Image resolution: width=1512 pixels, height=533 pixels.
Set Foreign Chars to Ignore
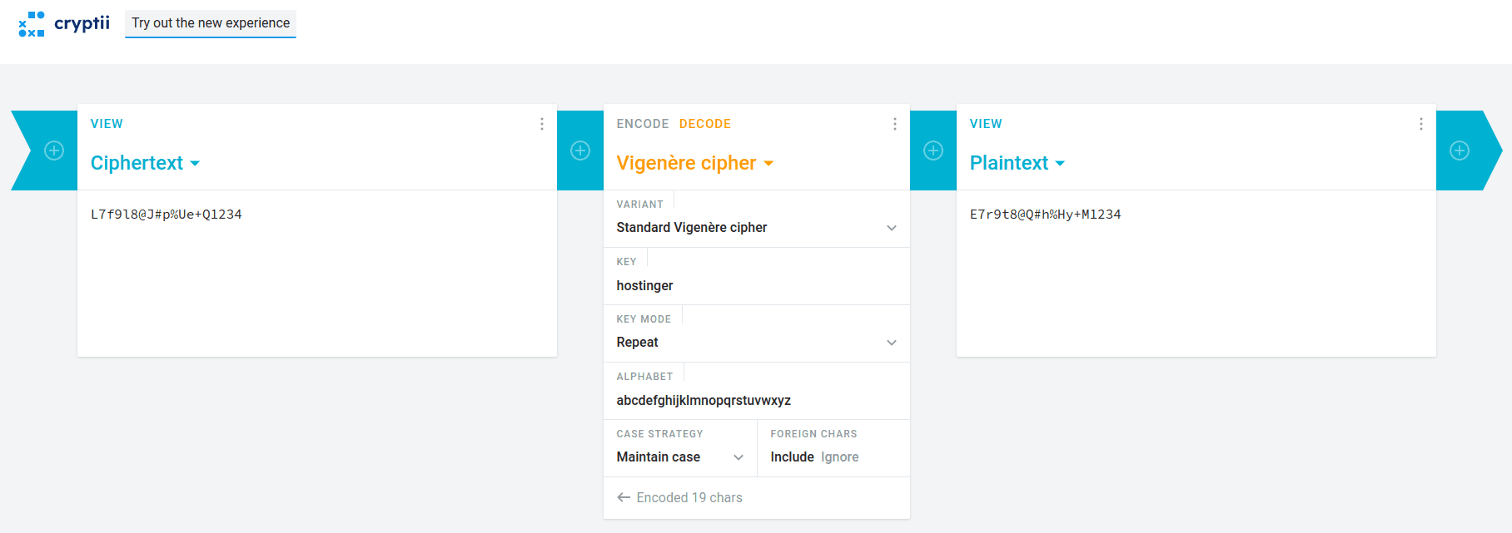tap(839, 457)
